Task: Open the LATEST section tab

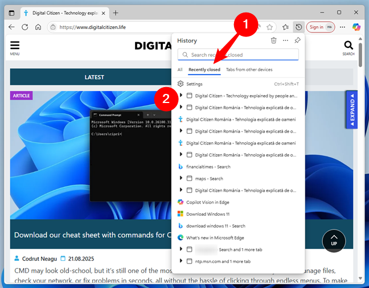Action: (94, 77)
